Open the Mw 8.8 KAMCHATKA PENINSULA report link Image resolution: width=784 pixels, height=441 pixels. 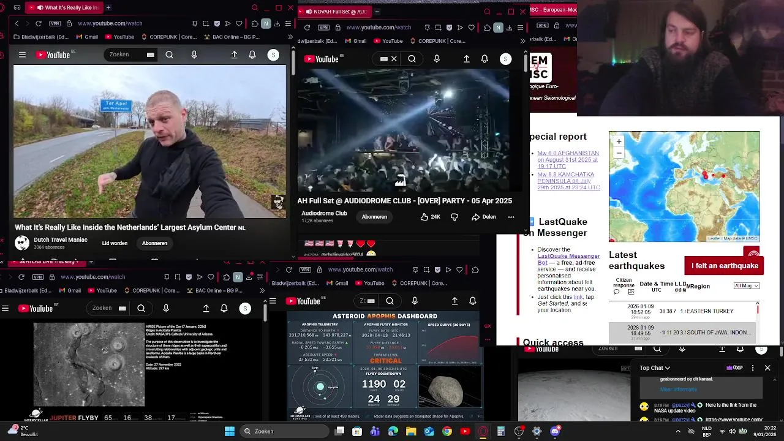[x=568, y=181]
